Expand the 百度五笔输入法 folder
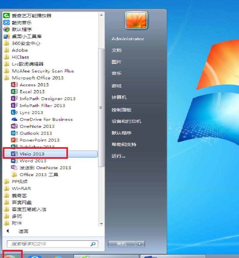 (x=25, y=209)
